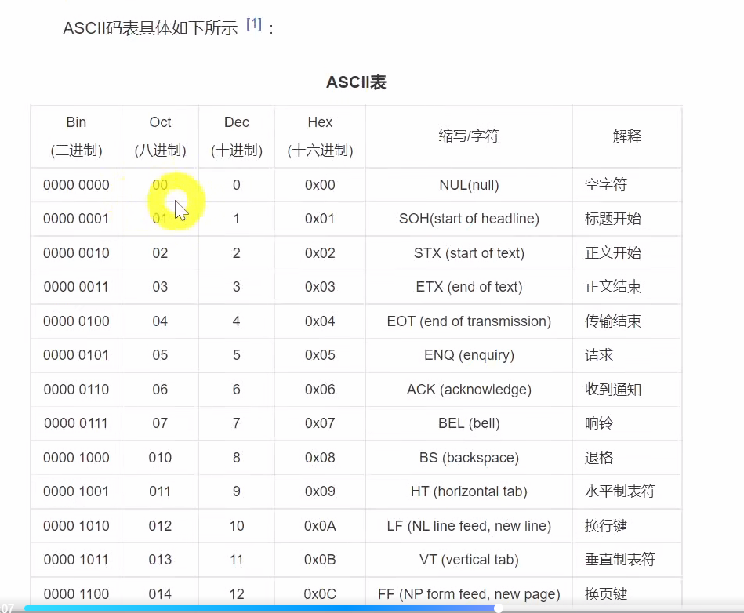Viewport: 744px width, 613px height.
Task: Click the binary cell '0000 0111'
Action: click(x=76, y=423)
